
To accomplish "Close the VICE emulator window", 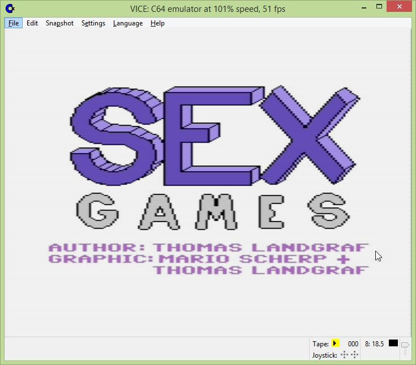I will 399,7.
